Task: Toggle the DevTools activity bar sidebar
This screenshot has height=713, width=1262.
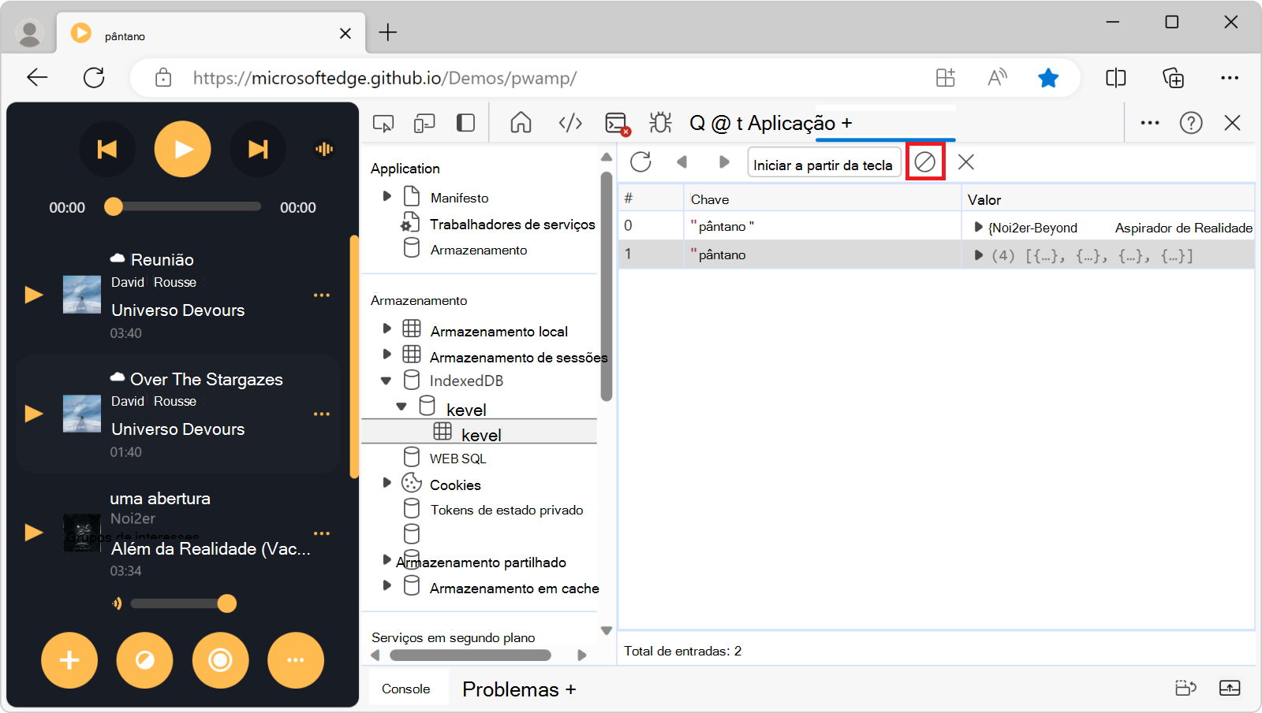Action: click(x=465, y=123)
